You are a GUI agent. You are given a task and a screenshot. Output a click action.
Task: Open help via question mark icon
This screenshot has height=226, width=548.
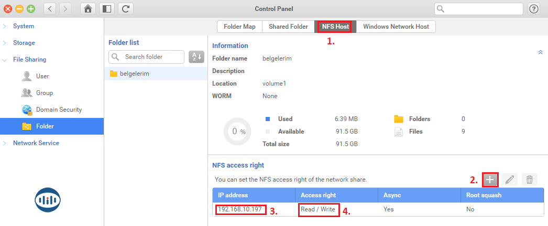[534, 9]
